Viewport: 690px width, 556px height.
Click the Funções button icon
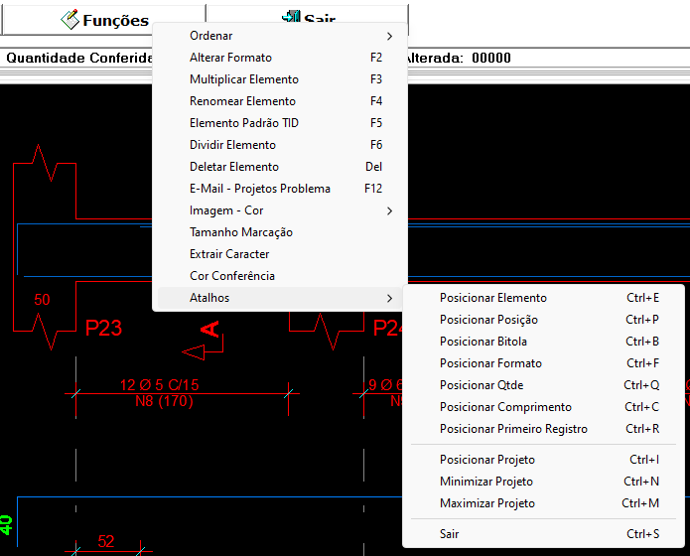pos(69,19)
